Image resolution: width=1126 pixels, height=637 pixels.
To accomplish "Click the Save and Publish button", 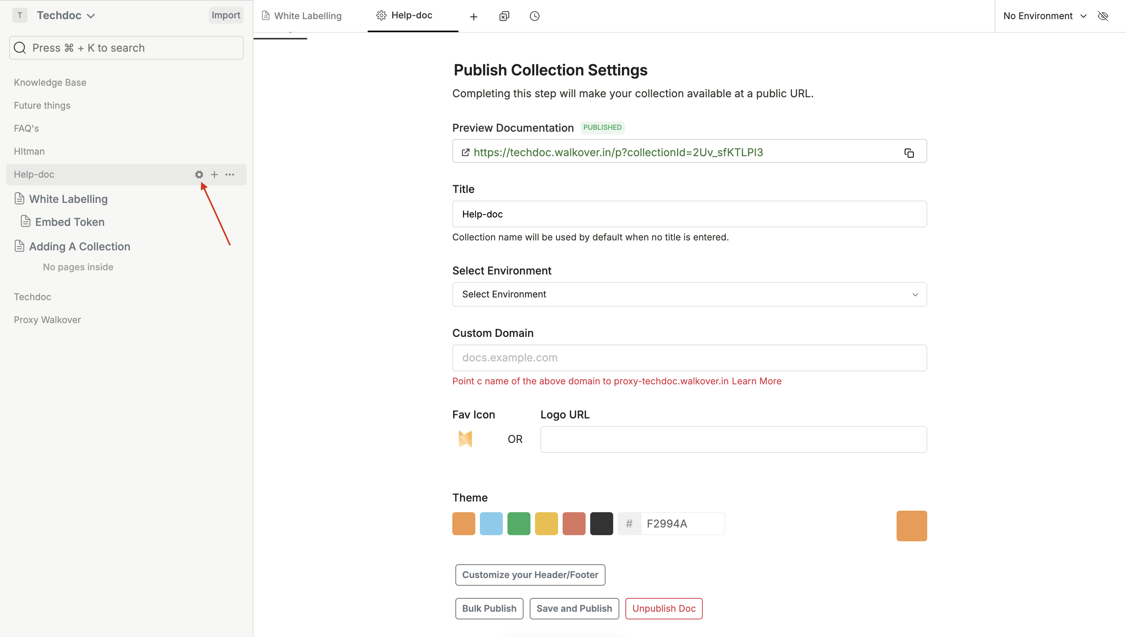I will point(574,609).
